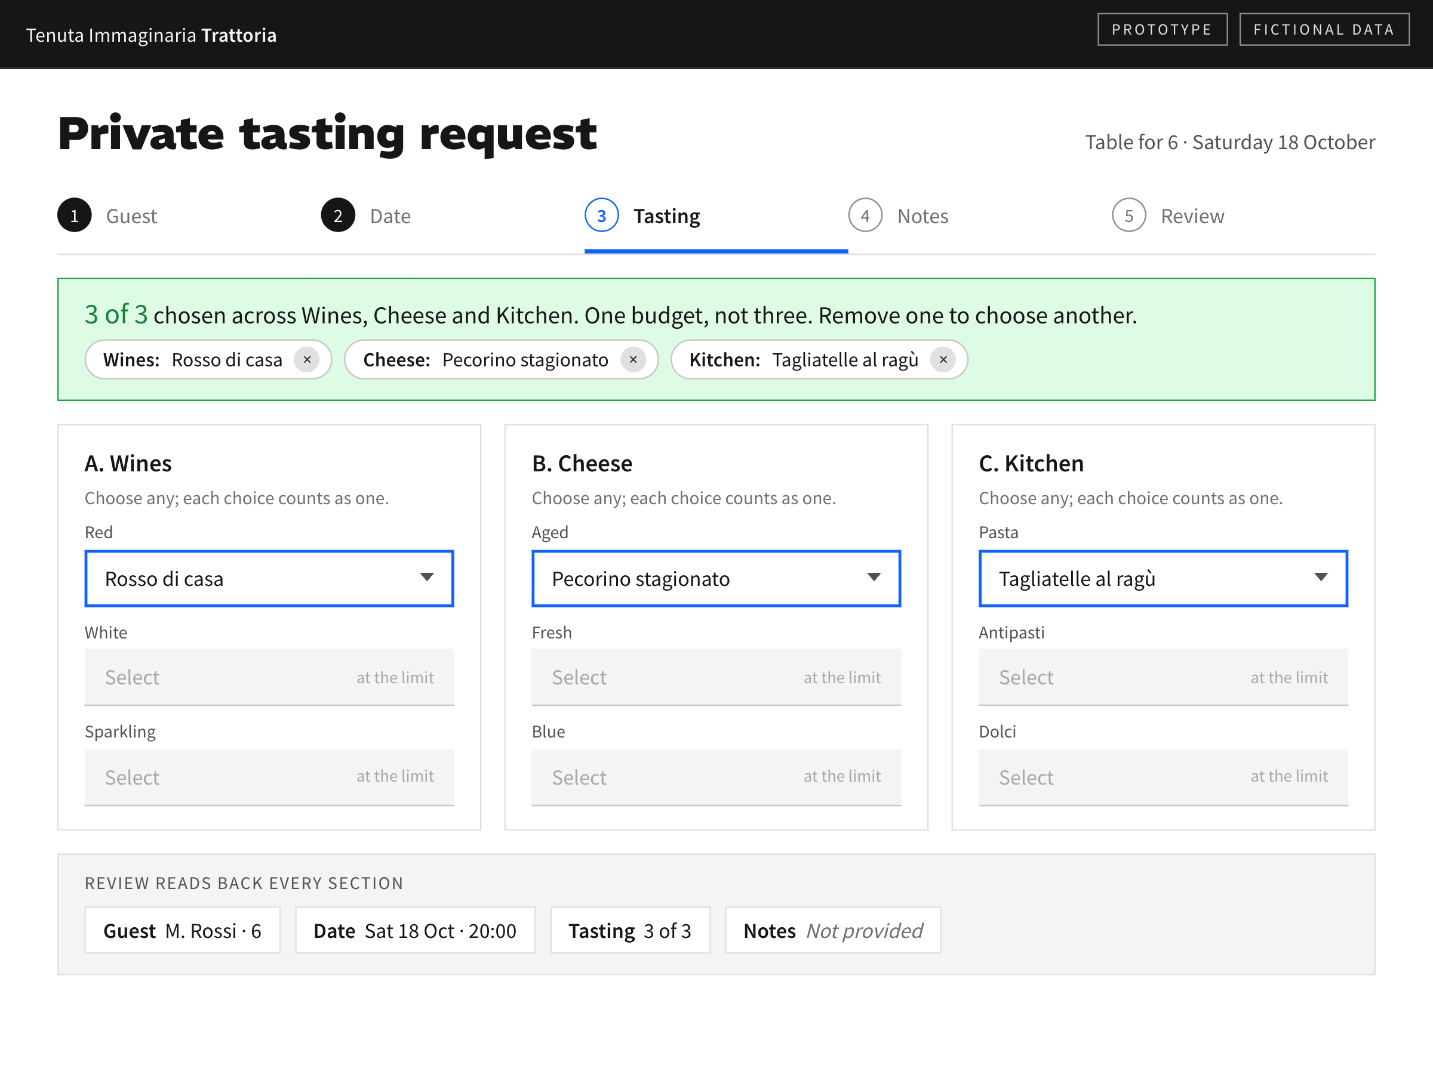This screenshot has height=1074, width=1433.
Task: Click the step 1 Guest circle
Action: click(x=75, y=215)
